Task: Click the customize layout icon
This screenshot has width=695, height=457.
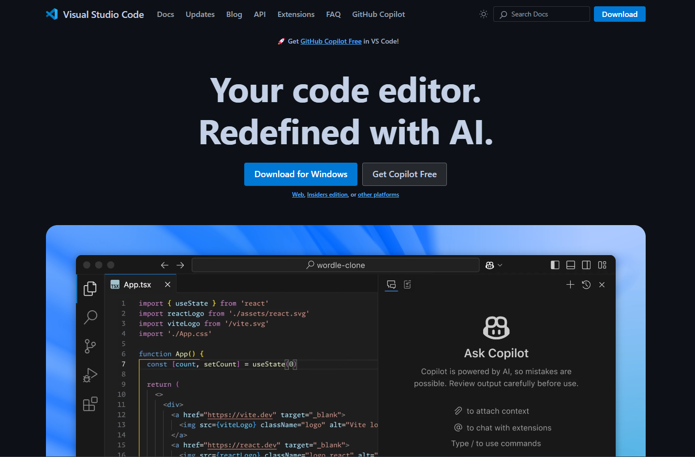Action: 602,265
